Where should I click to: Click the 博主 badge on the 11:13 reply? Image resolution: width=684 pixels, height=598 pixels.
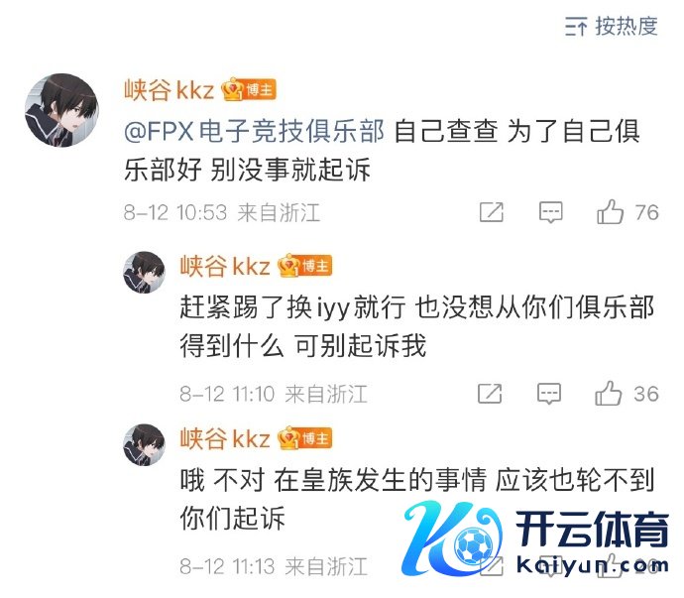point(305,437)
